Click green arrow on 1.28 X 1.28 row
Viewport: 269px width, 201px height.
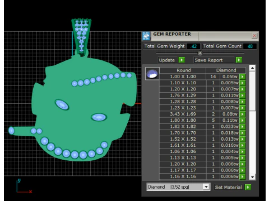242,102
